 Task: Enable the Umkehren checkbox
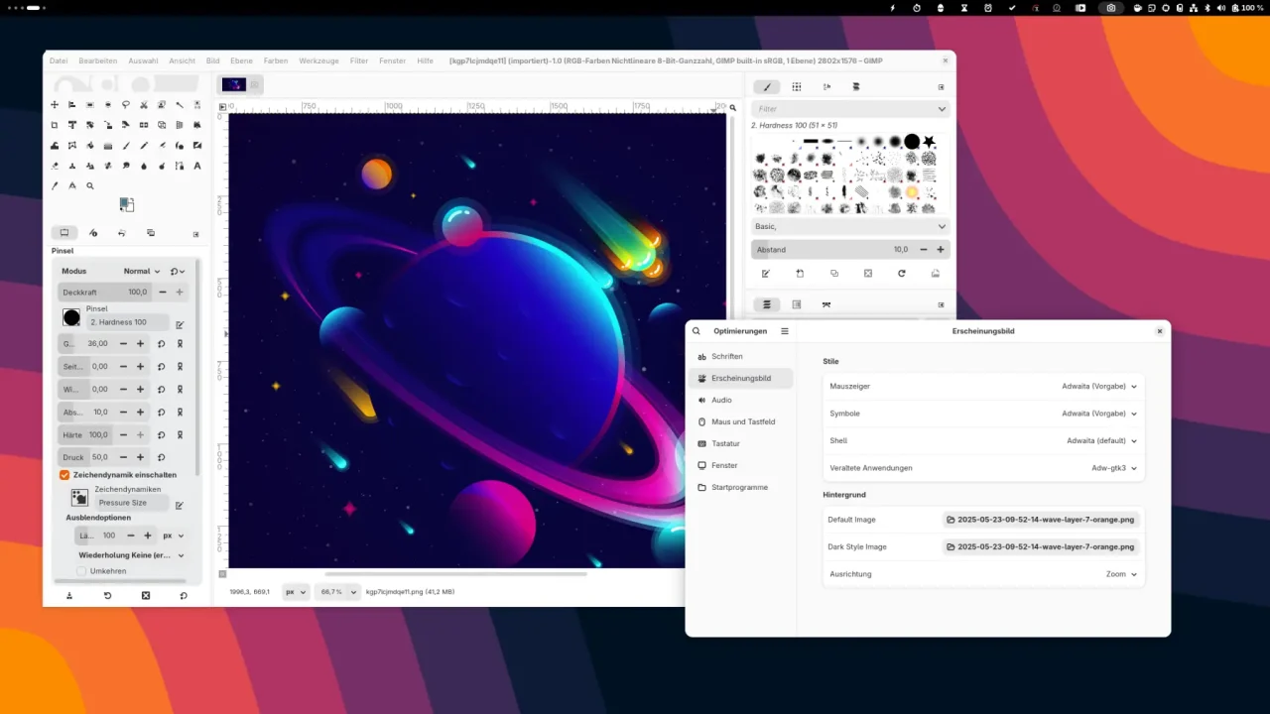tap(81, 570)
